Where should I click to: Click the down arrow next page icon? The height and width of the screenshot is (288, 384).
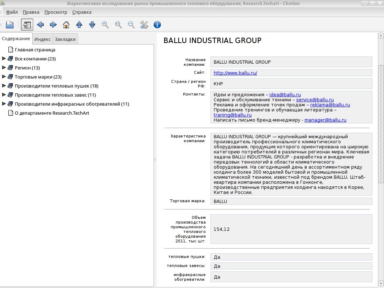92,25
